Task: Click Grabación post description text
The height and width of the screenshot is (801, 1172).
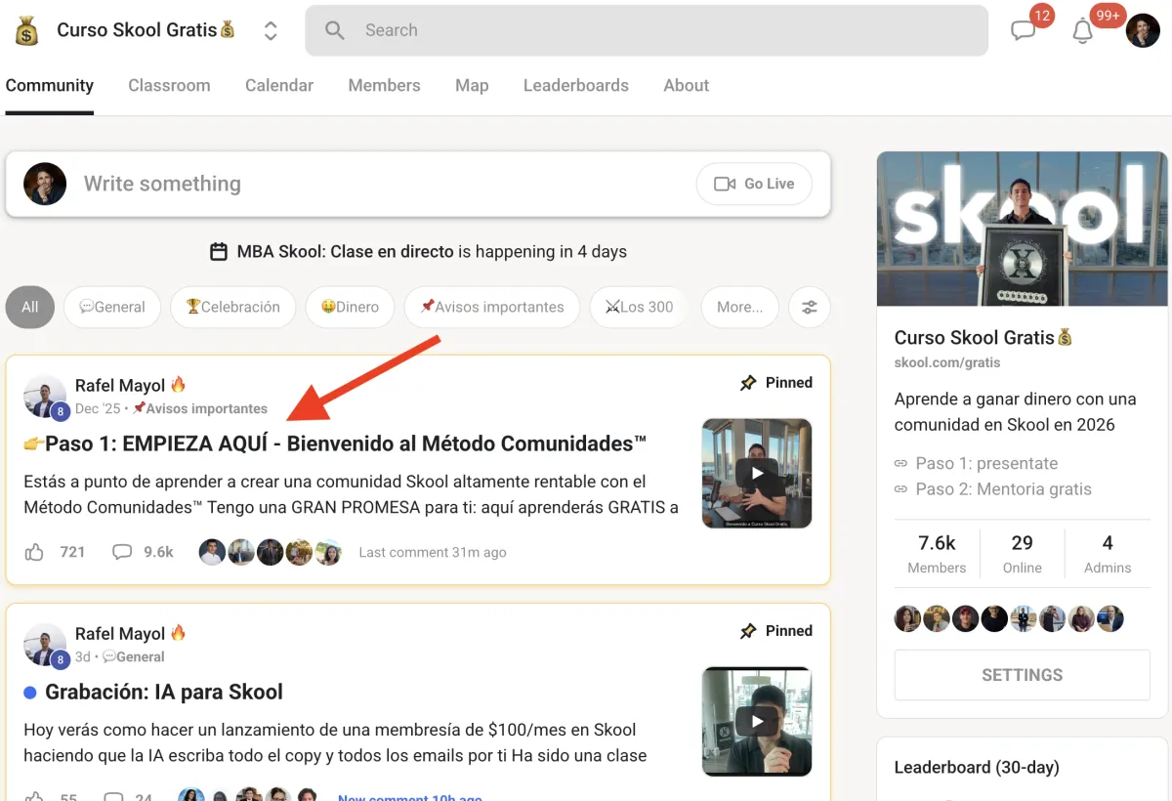Action: [x=335, y=742]
